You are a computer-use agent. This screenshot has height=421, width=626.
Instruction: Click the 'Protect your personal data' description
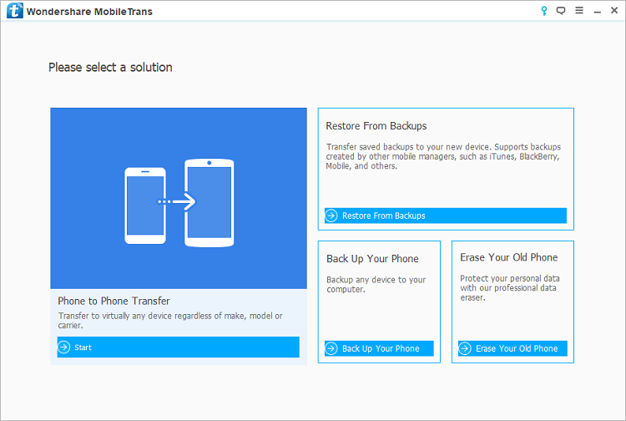[510, 287]
